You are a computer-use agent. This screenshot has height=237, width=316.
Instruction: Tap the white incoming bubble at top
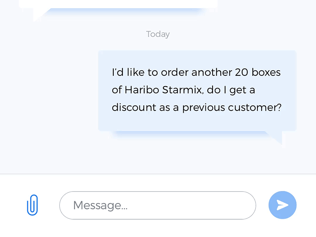118,4
